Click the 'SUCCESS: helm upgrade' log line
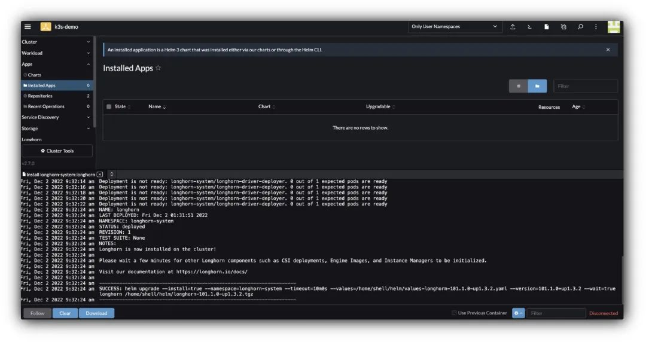This screenshot has width=646, height=342. [x=357, y=291]
